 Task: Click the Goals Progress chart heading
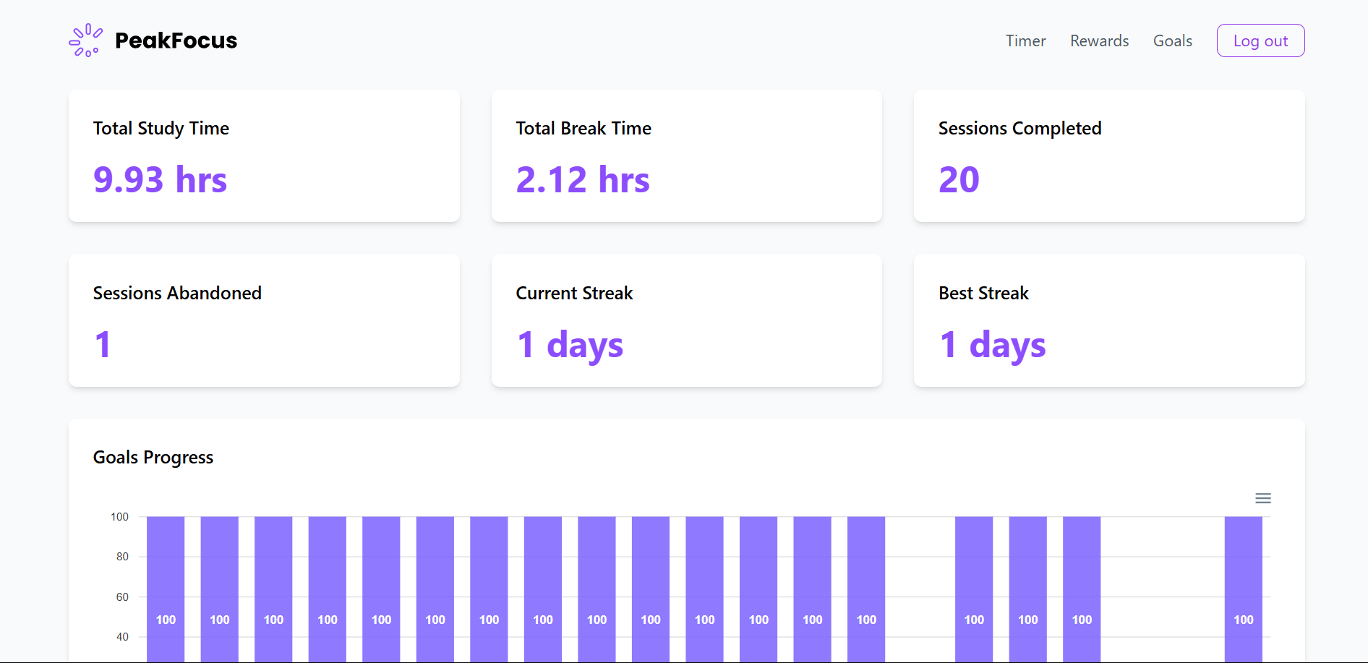point(153,458)
